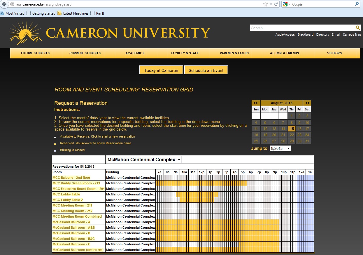
Task: Open MCC Meeting Room - 211 link
Action: pos(72,205)
